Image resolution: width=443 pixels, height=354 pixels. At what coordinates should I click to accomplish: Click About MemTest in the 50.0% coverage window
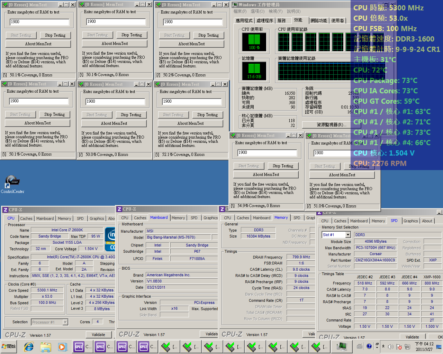[114, 123]
